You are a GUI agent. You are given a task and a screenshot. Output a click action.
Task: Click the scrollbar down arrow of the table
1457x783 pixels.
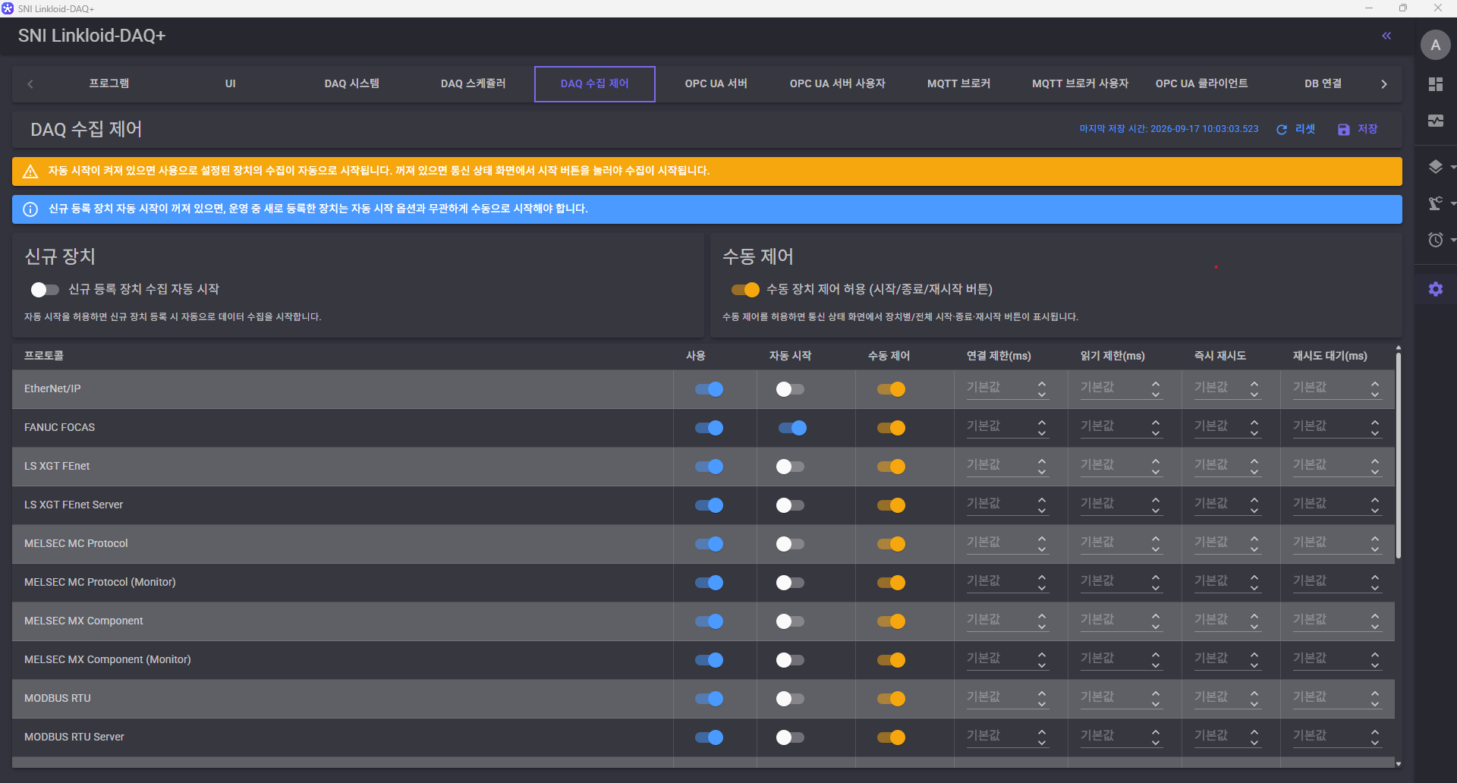click(x=1398, y=764)
